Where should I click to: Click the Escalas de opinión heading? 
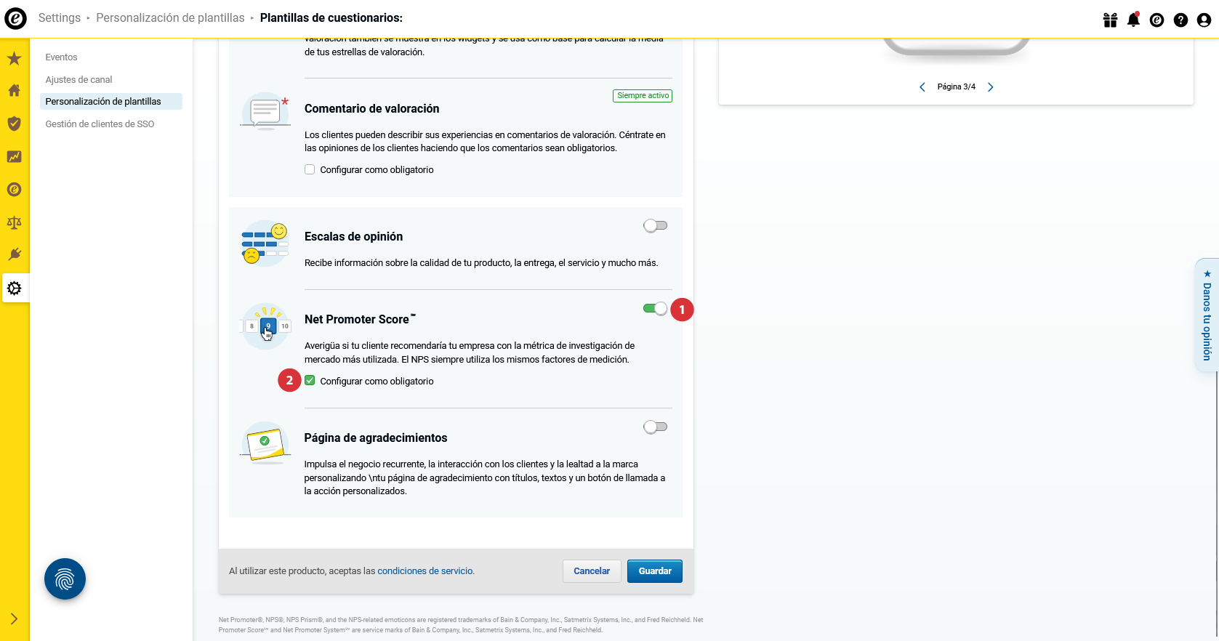click(x=353, y=237)
